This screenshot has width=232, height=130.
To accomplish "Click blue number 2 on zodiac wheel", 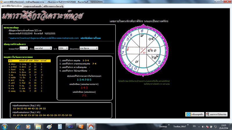I will tap(159, 62).
